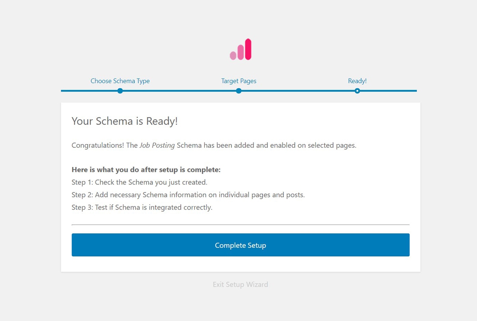Click progress bar between Choose Schema Type and Target Pages
The height and width of the screenshot is (321, 477).
click(x=179, y=91)
